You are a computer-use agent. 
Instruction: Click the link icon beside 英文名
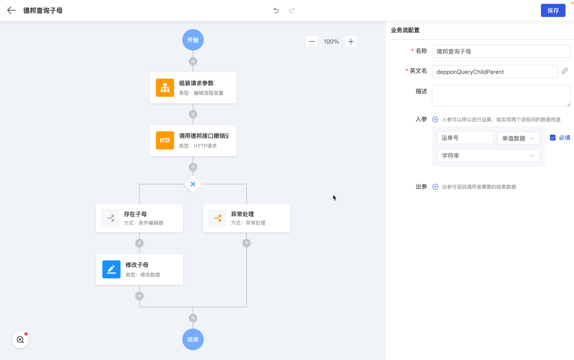pyautogui.click(x=565, y=71)
